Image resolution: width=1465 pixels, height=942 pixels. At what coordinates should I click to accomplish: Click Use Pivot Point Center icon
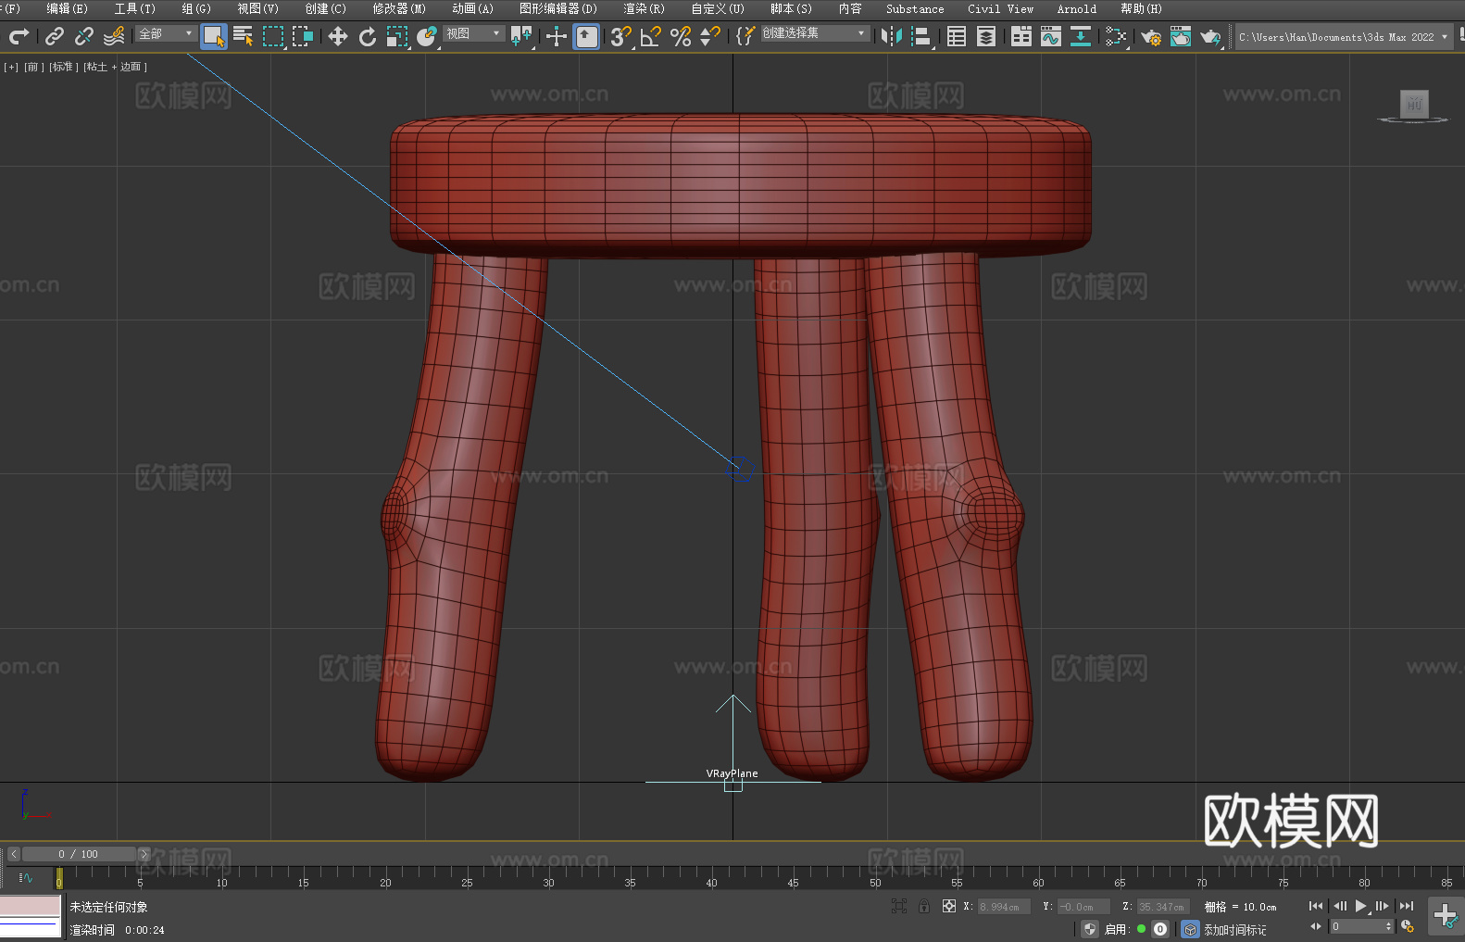click(x=521, y=36)
